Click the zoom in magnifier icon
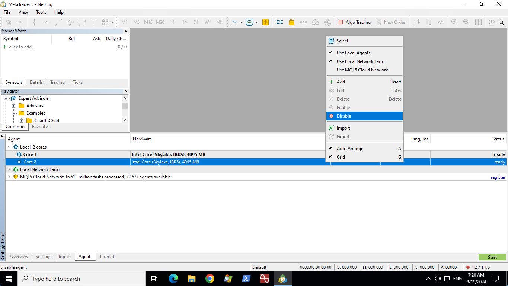Image resolution: width=508 pixels, height=286 pixels. [454, 22]
